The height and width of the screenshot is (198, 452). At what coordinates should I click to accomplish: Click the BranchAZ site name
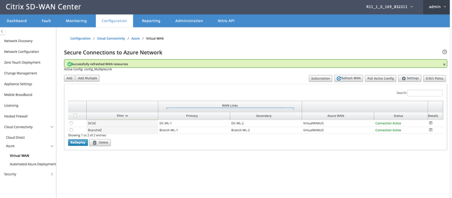coord(95,130)
